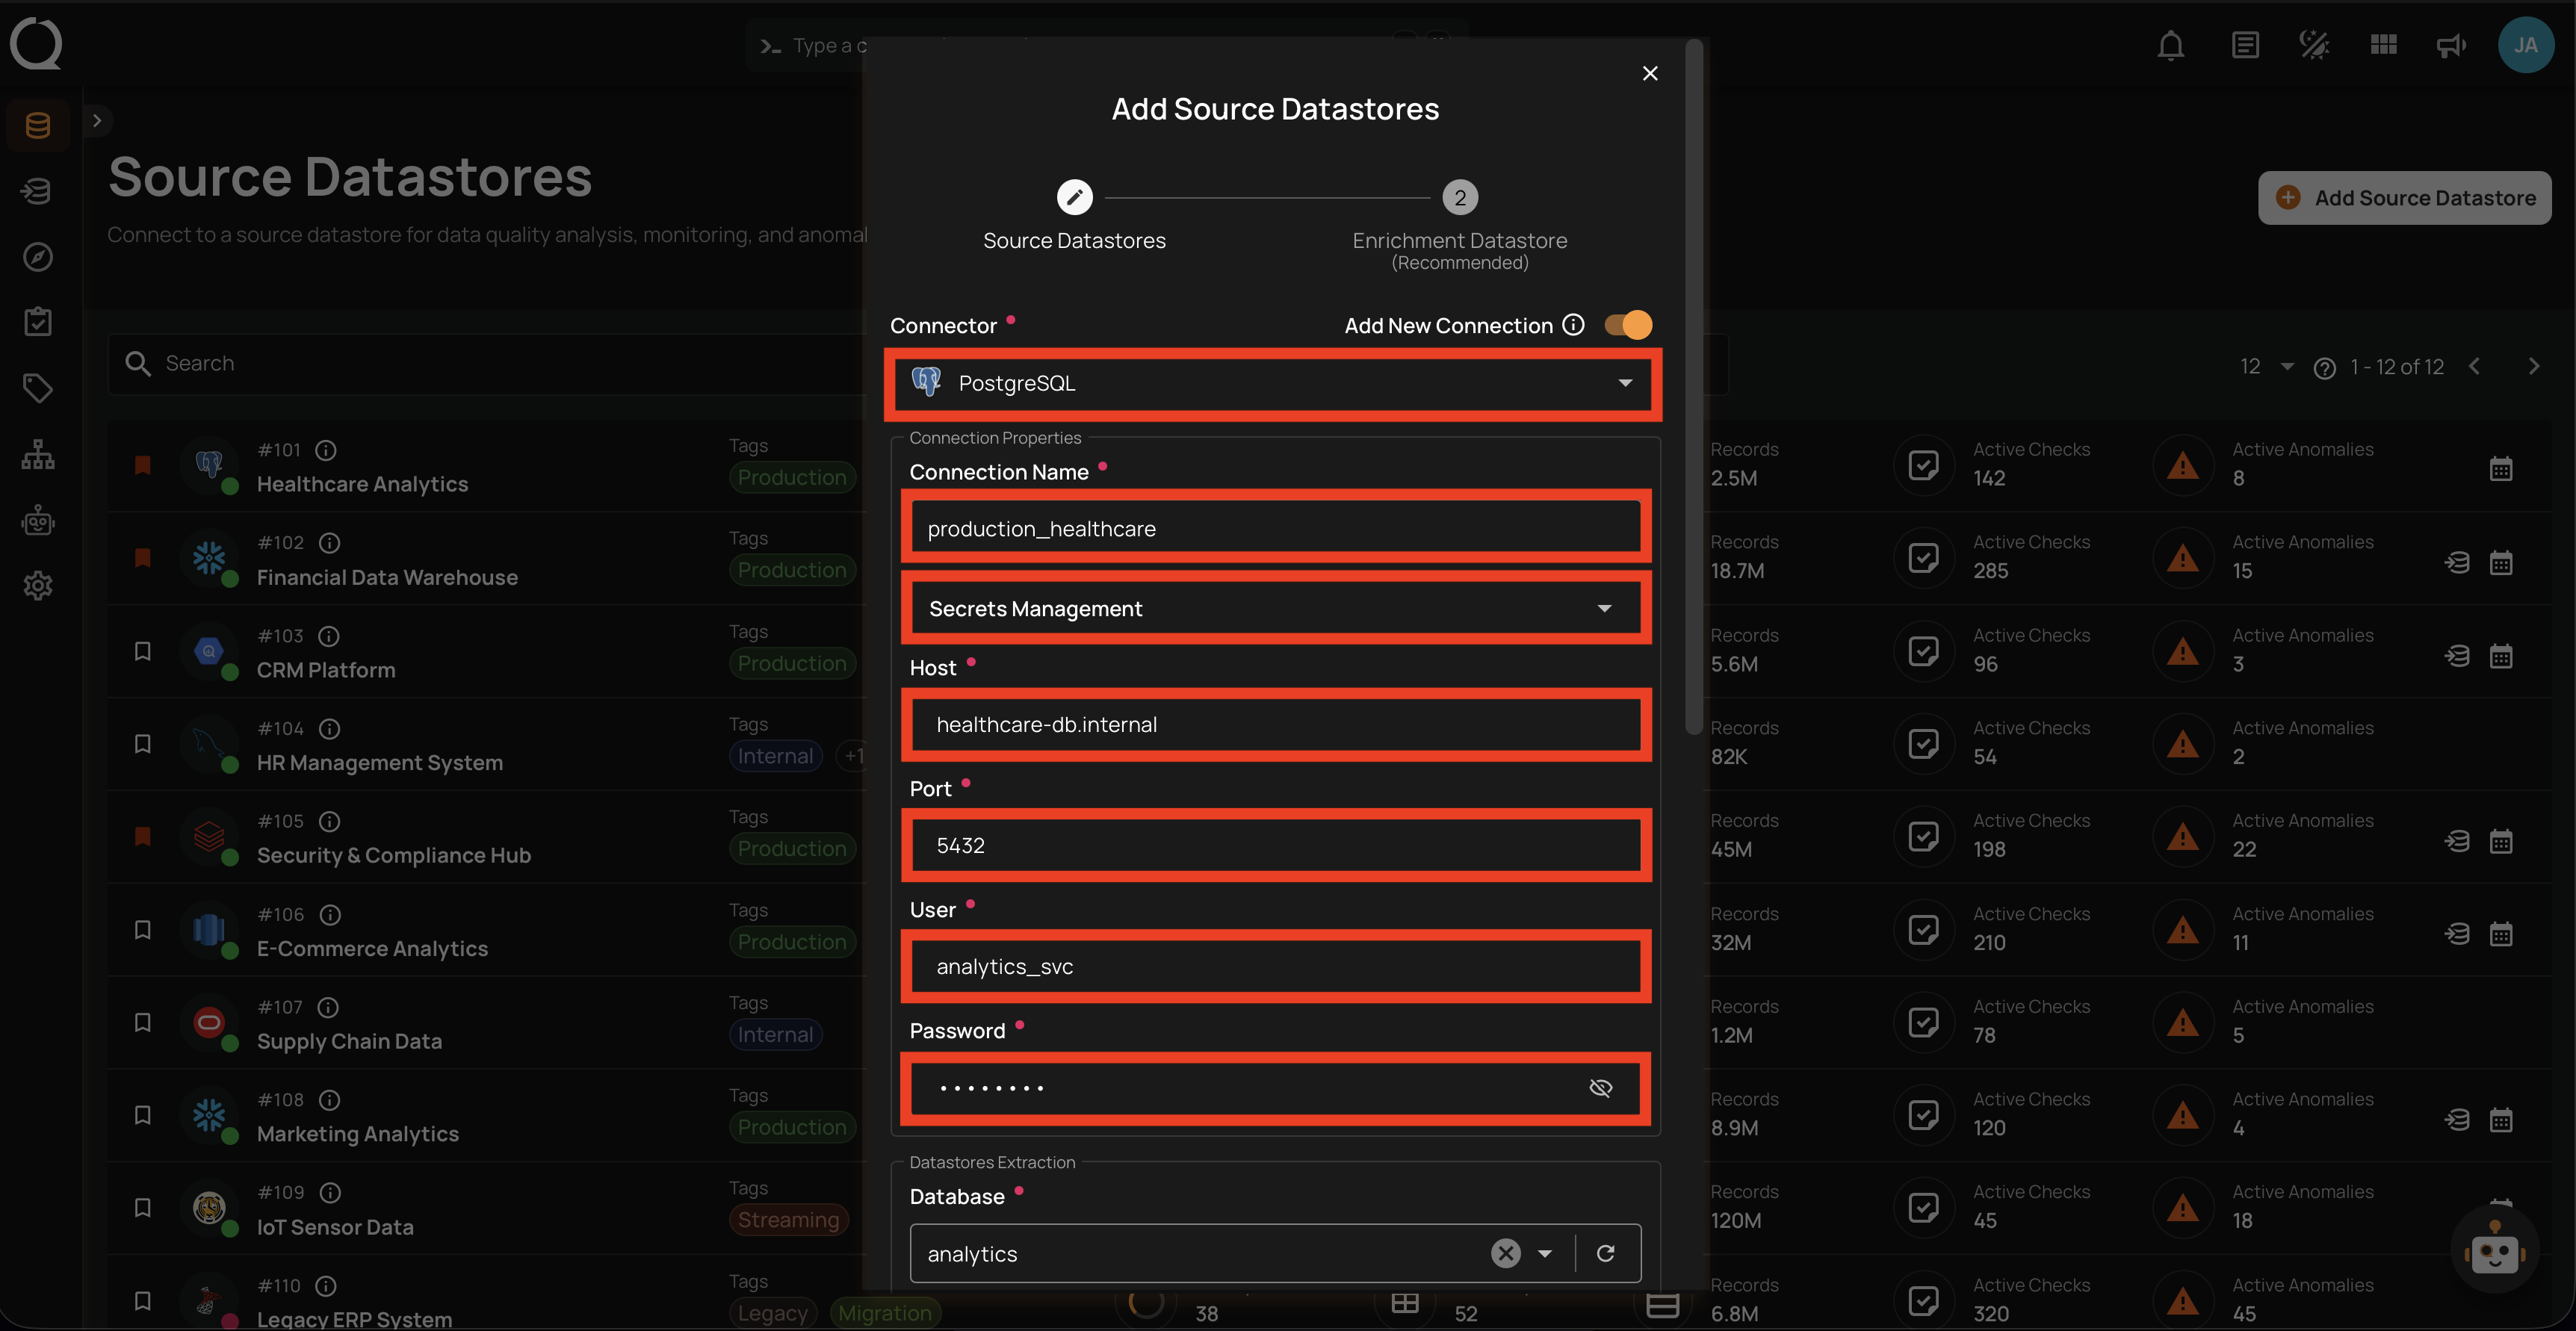Show password with eye icon
Viewport: 2576px width, 1331px height.
1600,1088
